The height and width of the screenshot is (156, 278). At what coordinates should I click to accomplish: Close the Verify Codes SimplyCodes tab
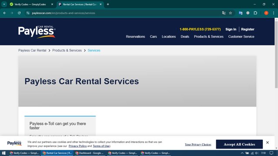(52, 4)
